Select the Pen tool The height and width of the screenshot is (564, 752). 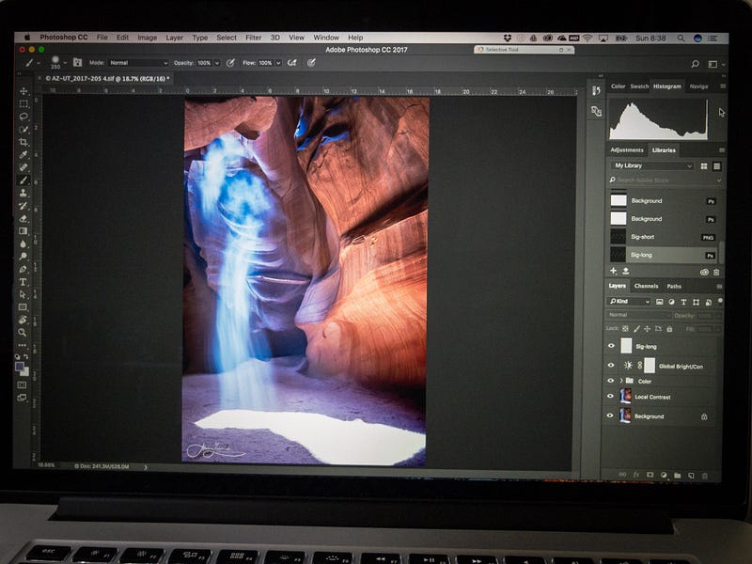23,269
